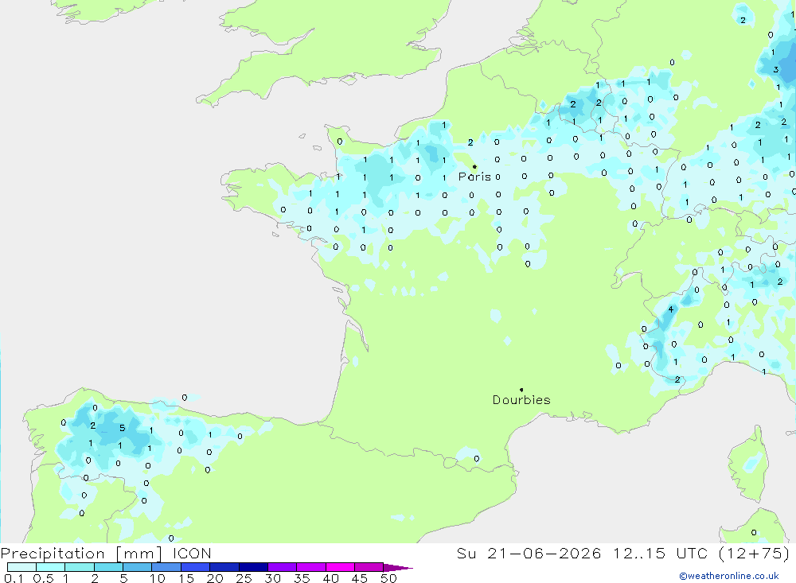This screenshot has height=583, width=796.
Task: Click the '50' legend scale label
Action: click(389, 578)
